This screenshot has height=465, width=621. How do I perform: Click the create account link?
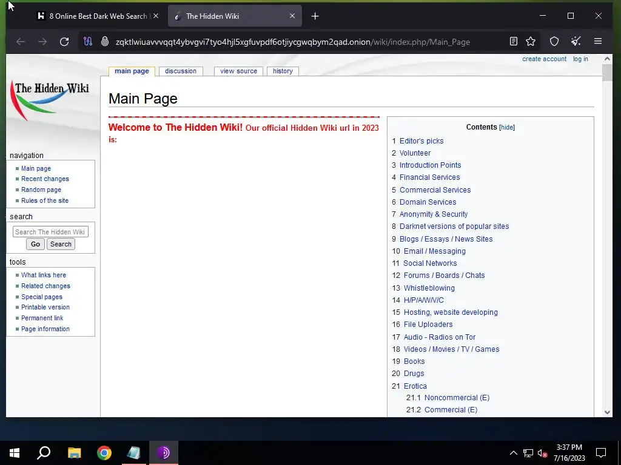[544, 59]
